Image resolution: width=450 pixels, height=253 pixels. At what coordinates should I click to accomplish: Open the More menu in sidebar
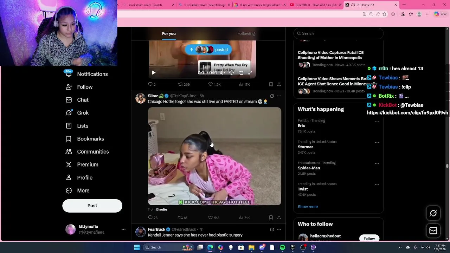78,190
